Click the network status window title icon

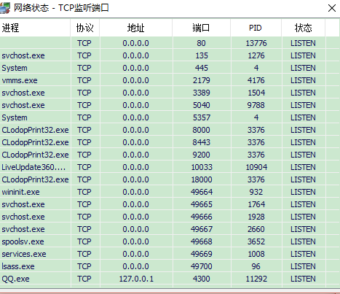pos(5,8)
